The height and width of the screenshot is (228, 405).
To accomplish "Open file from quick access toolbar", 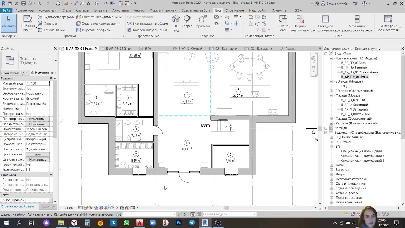I will (x=17, y=3).
